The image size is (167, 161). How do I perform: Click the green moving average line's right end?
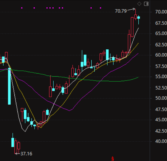click(x=138, y=77)
